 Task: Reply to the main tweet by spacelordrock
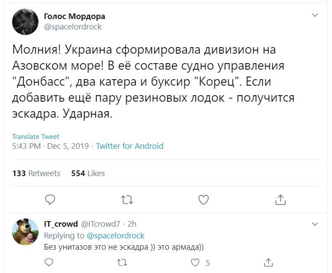[x=50, y=199]
